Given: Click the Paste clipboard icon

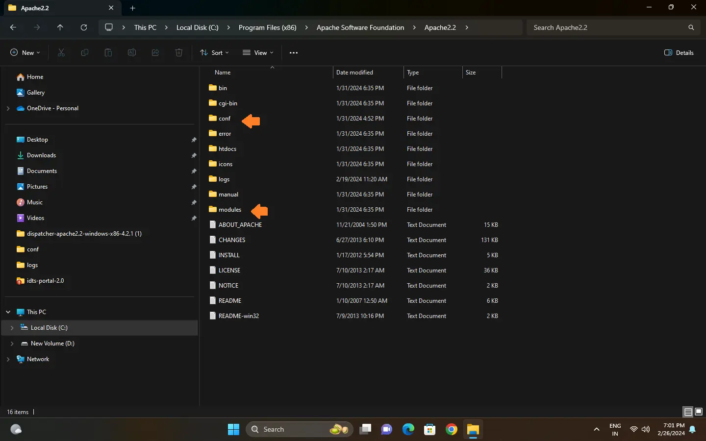Looking at the screenshot, I should (x=108, y=52).
